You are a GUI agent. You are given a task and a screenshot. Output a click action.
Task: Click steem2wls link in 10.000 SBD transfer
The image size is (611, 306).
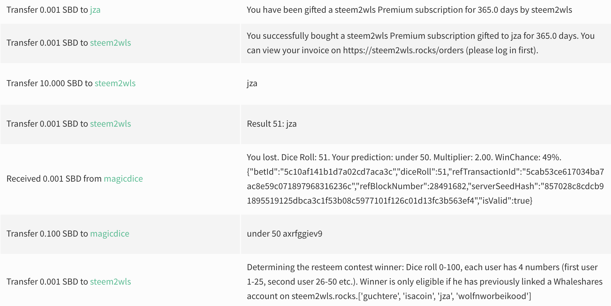click(x=115, y=83)
